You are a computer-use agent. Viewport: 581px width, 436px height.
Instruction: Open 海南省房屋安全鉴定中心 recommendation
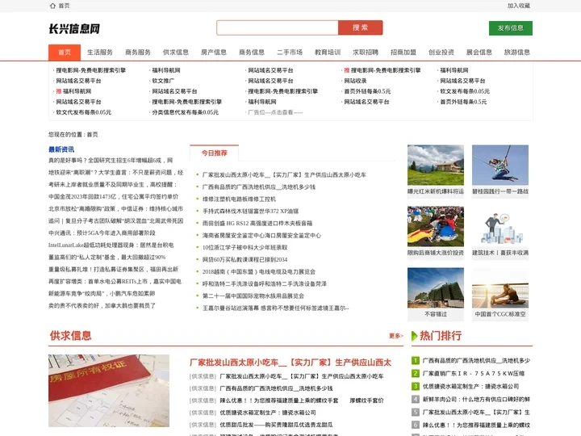tap(261, 236)
